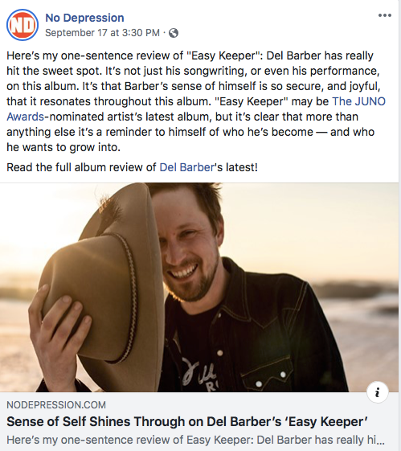Image resolution: width=401 pixels, height=451 pixels.
Task: Open the Del Barber article preview photo
Action: 199,287
